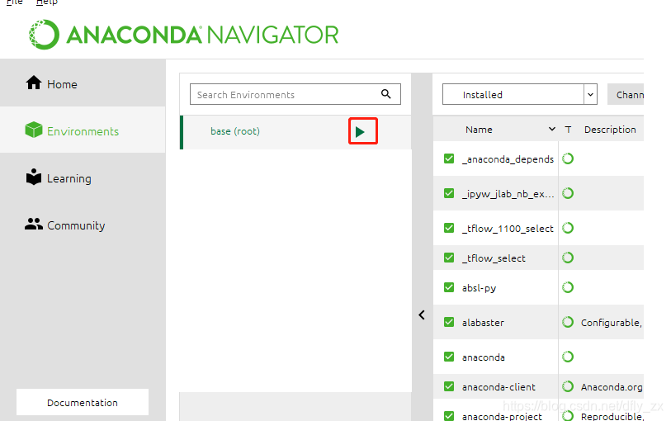Click the Installed dropdown arrow
Viewport: 671px width, 421px height.
[591, 94]
